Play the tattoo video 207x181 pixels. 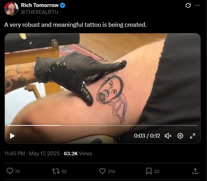click(12, 136)
